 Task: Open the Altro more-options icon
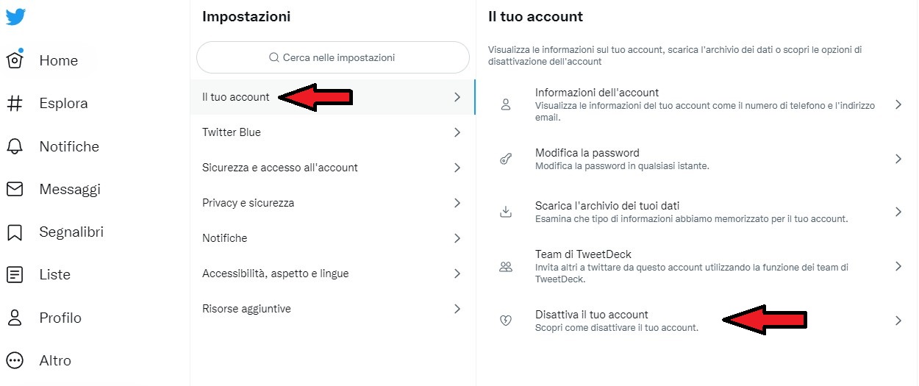point(15,360)
